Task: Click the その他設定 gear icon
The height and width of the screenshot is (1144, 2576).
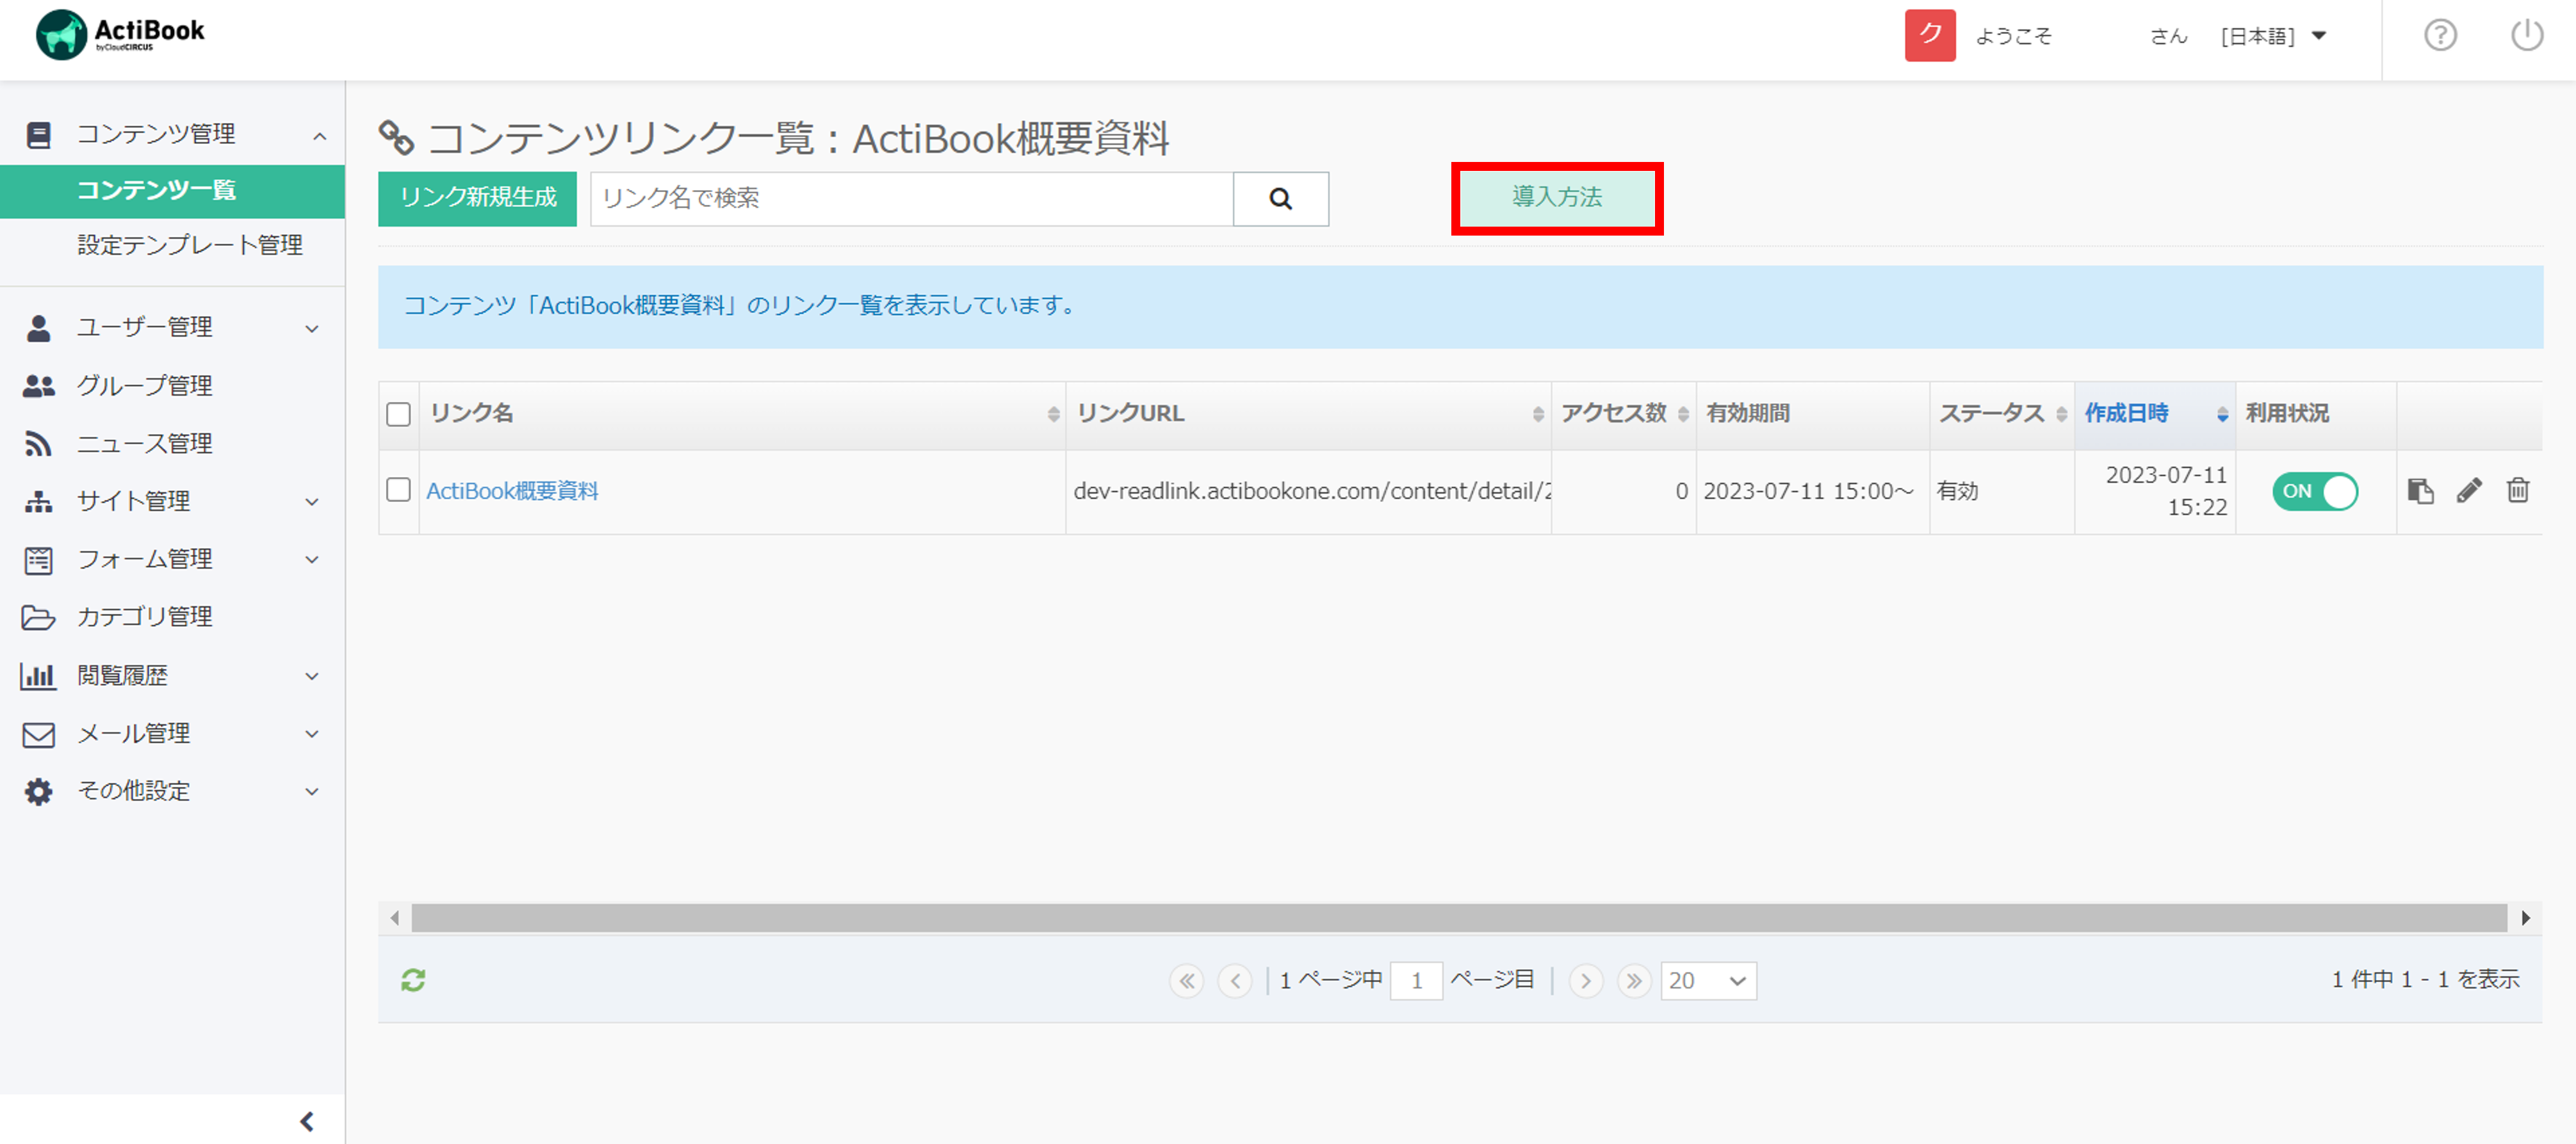Action: [x=39, y=791]
